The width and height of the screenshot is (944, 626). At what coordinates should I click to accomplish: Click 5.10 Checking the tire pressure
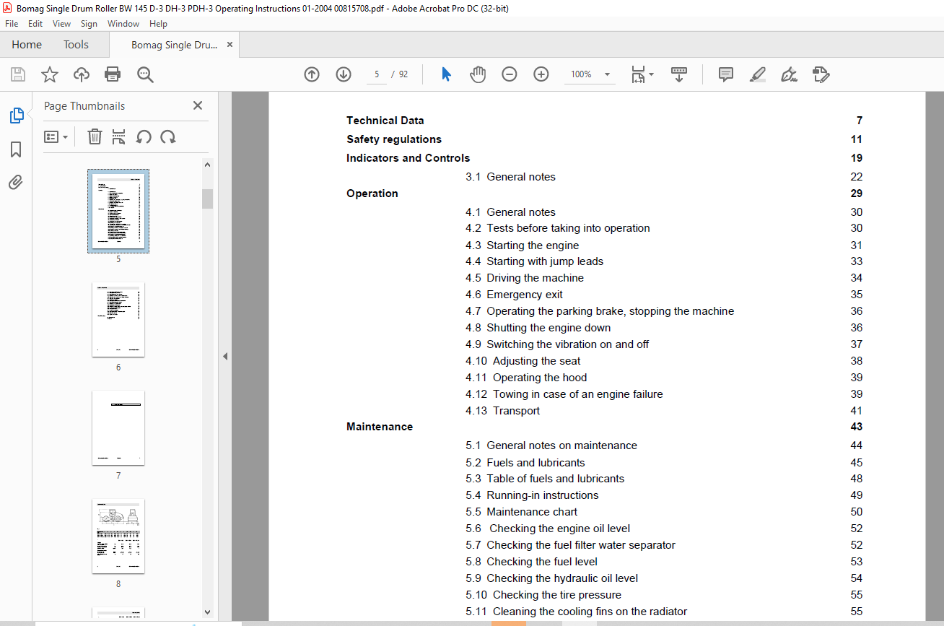pos(543,595)
